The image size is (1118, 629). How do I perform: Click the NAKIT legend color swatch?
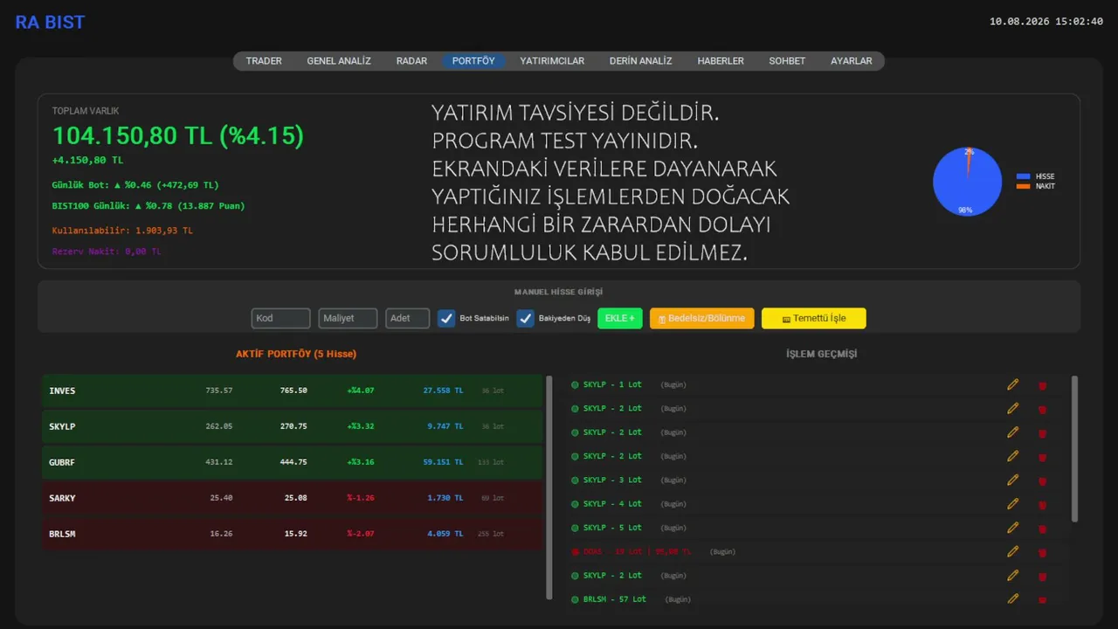pyautogui.click(x=1024, y=186)
